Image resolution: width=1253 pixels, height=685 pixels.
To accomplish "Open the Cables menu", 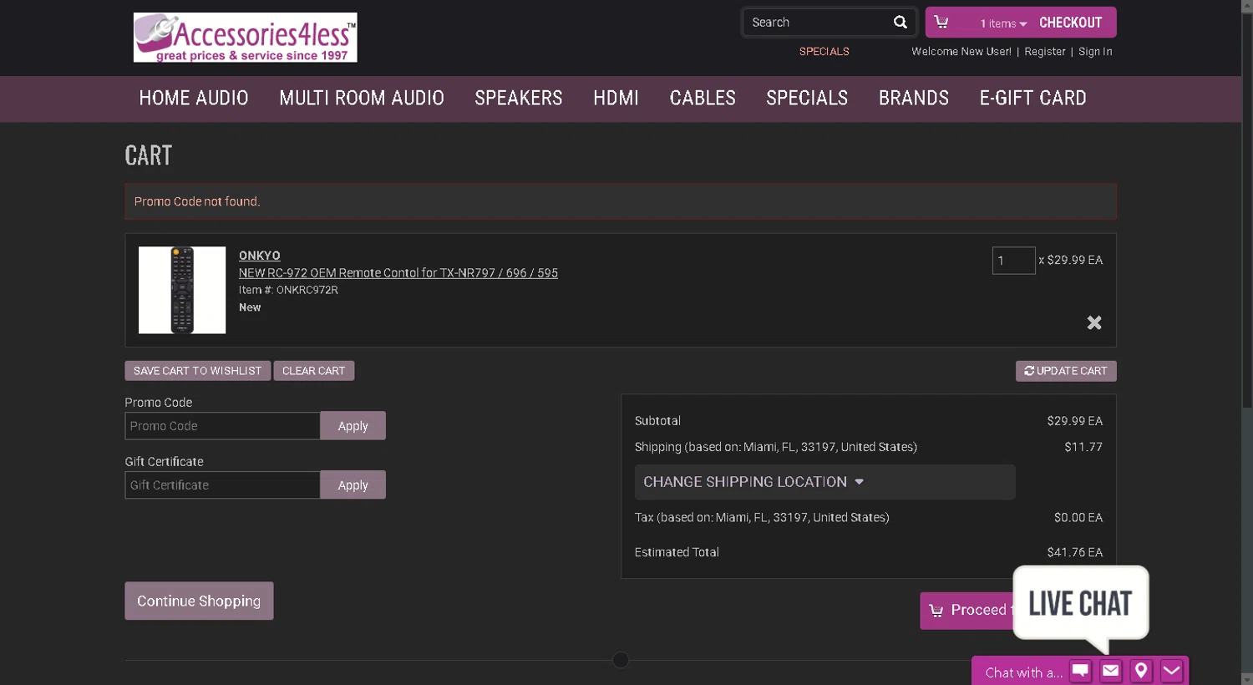I will 703,99.
